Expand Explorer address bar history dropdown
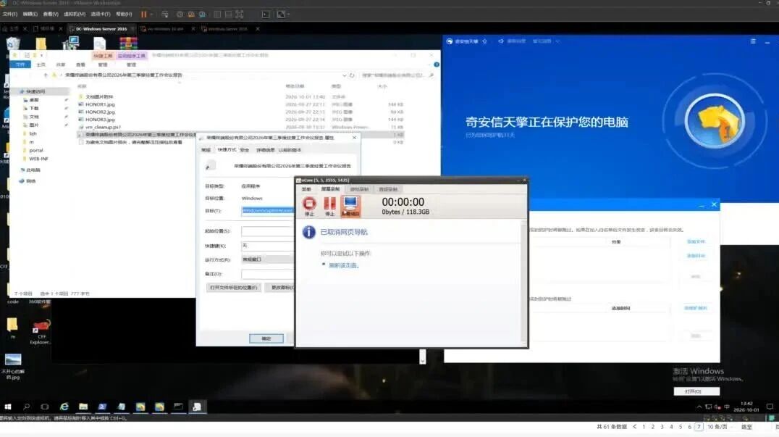Image resolution: width=779 pixels, height=437 pixels. tap(345, 75)
